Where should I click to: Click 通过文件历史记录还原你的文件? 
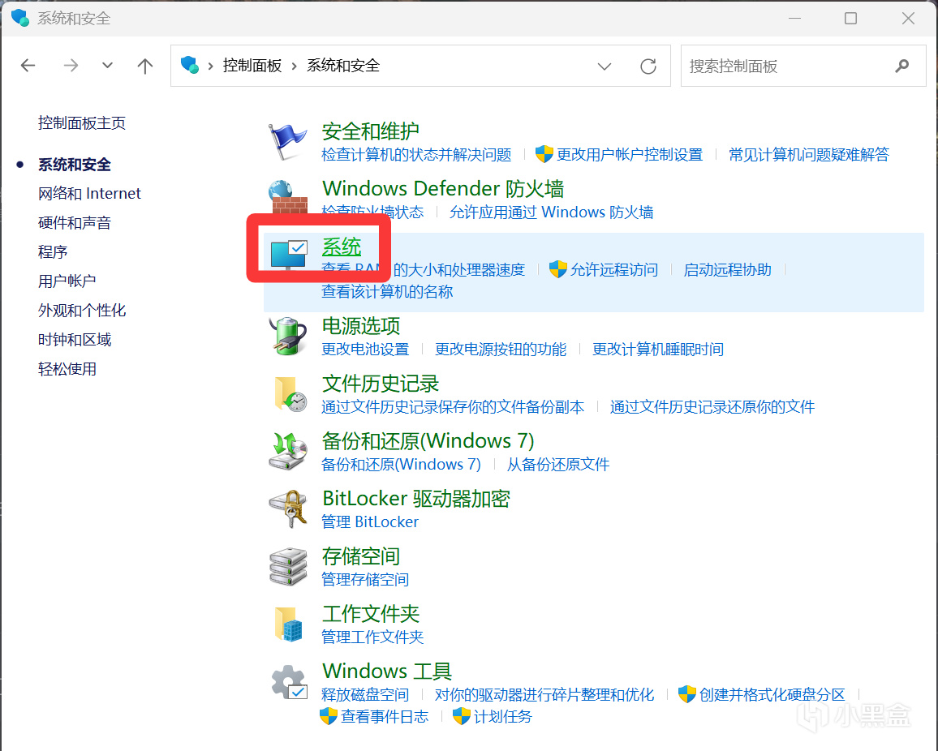pos(712,407)
